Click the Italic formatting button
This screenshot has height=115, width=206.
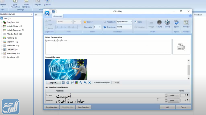coord(61,27)
